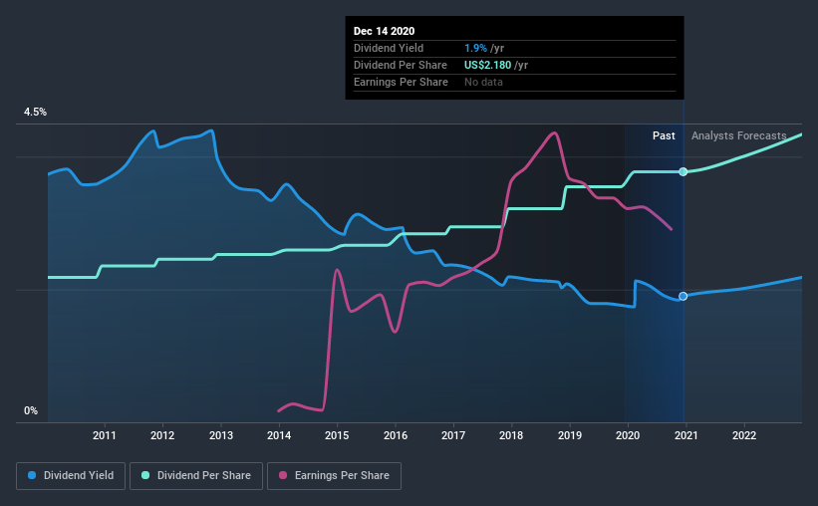Select the blue dividend yield data point
The height and width of the screenshot is (506, 818).
tap(682, 296)
